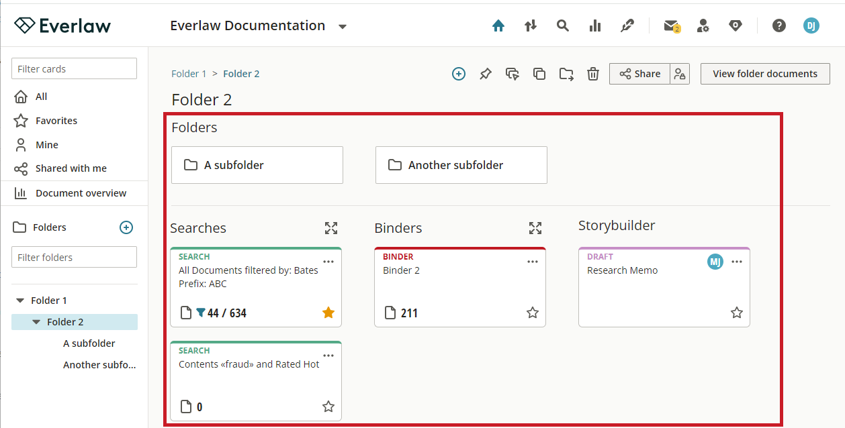
Task: Open the Another subfolder card
Action: tap(461, 165)
